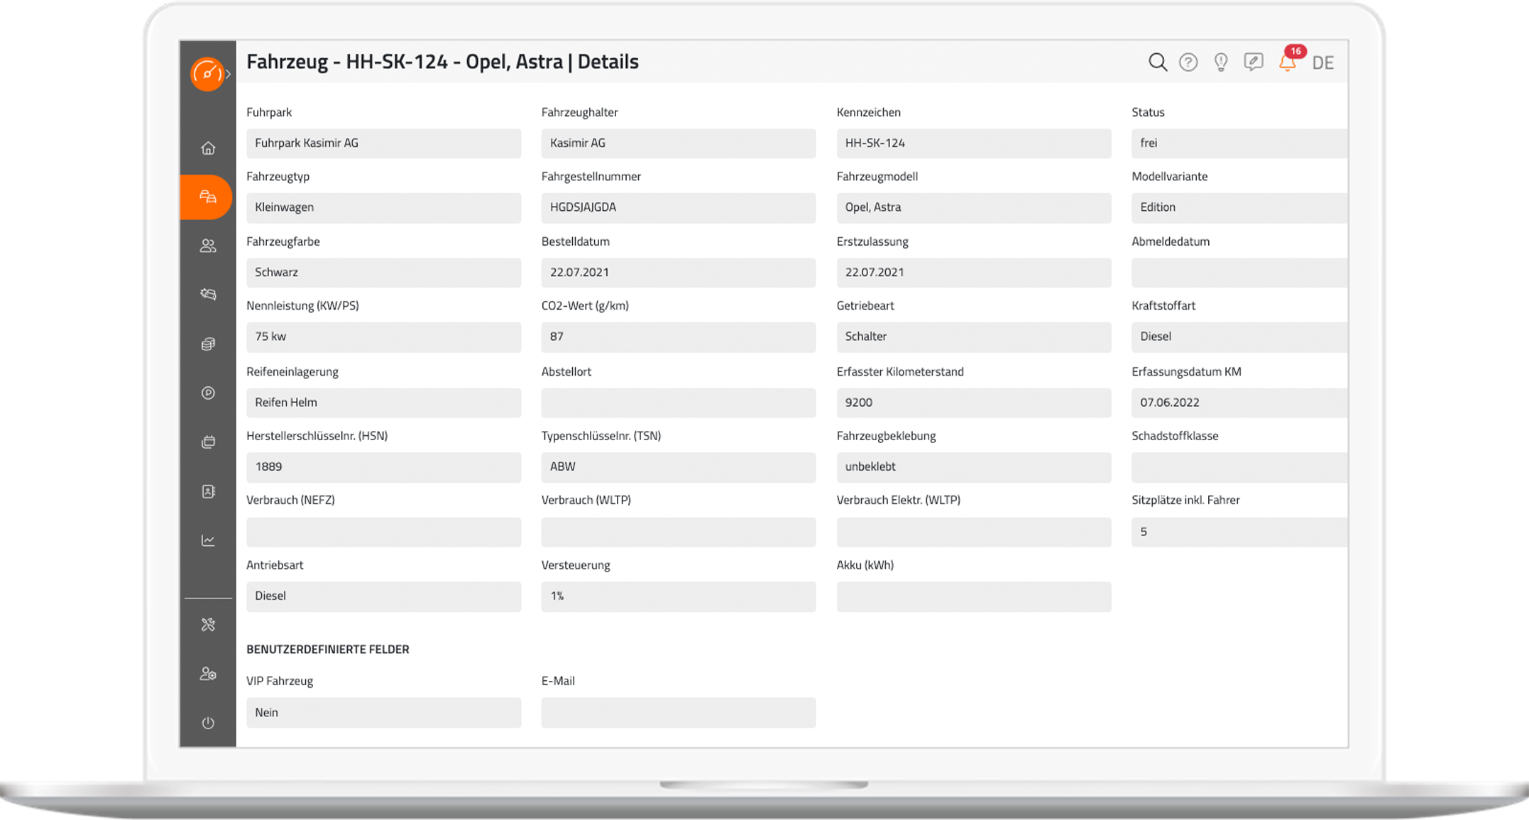Open the help center question mark icon
This screenshot has width=1529, height=820.
(x=1188, y=62)
